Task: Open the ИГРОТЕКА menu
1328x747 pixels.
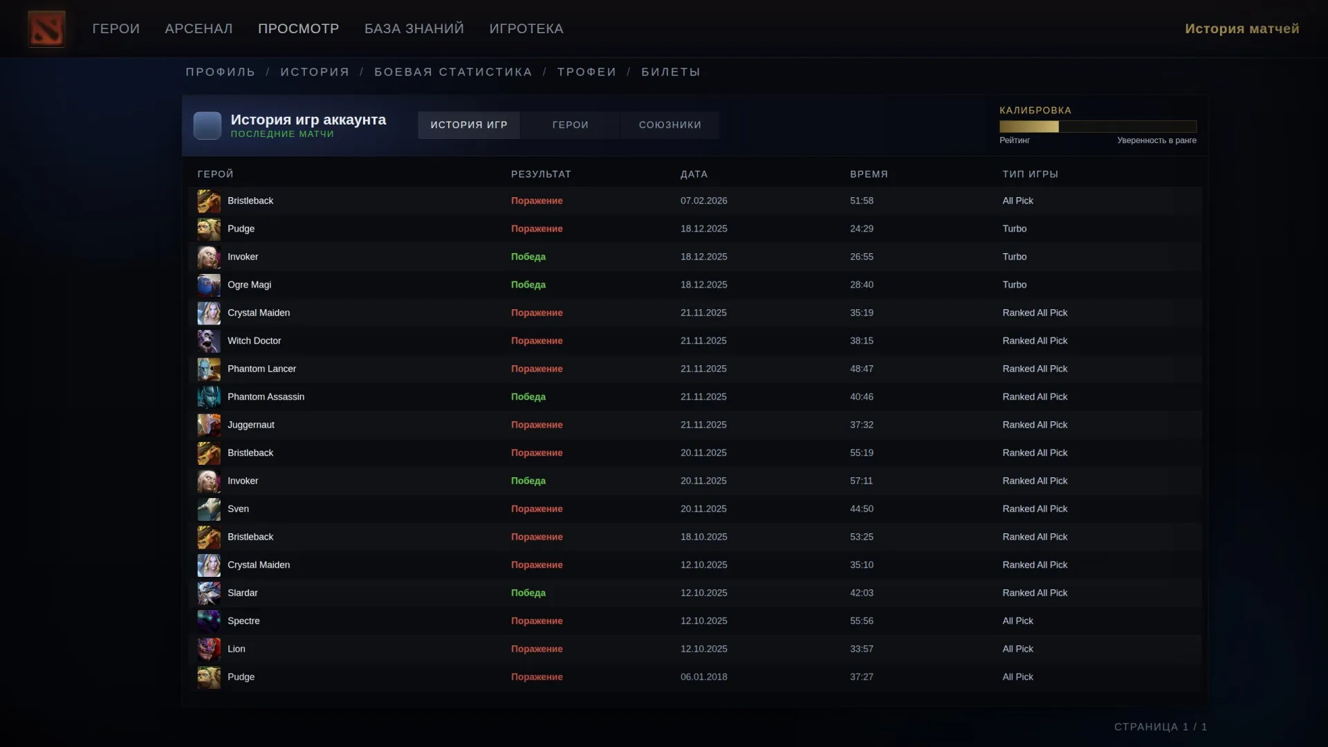Action: click(526, 28)
